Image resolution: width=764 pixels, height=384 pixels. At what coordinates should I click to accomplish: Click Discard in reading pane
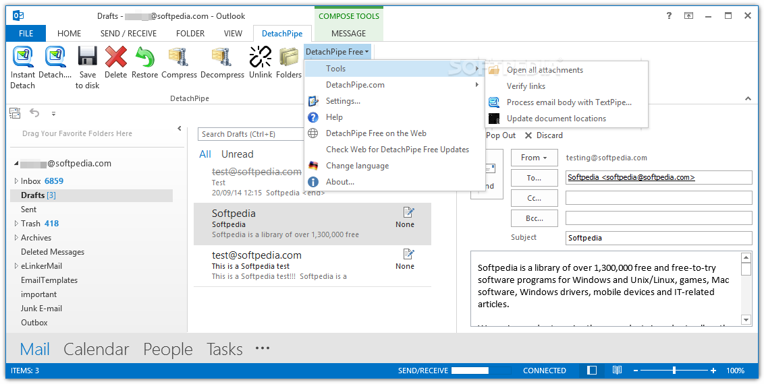544,135
